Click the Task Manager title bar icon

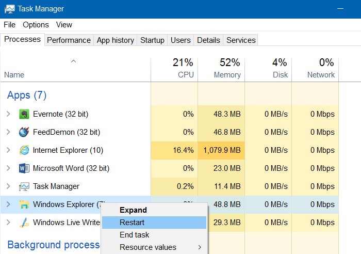(x=9, y=9)
